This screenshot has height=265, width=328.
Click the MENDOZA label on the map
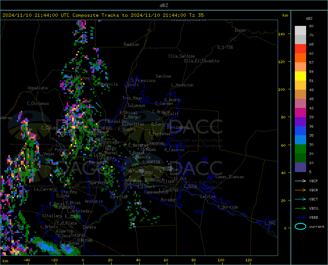point(97,133)
